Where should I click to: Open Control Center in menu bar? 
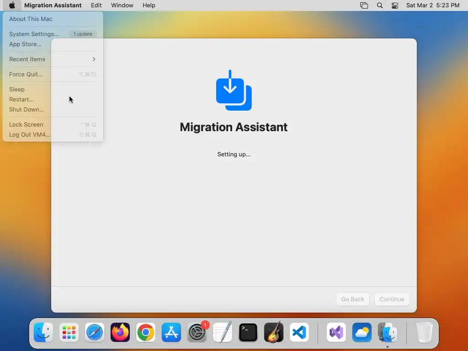coord(395,5)
